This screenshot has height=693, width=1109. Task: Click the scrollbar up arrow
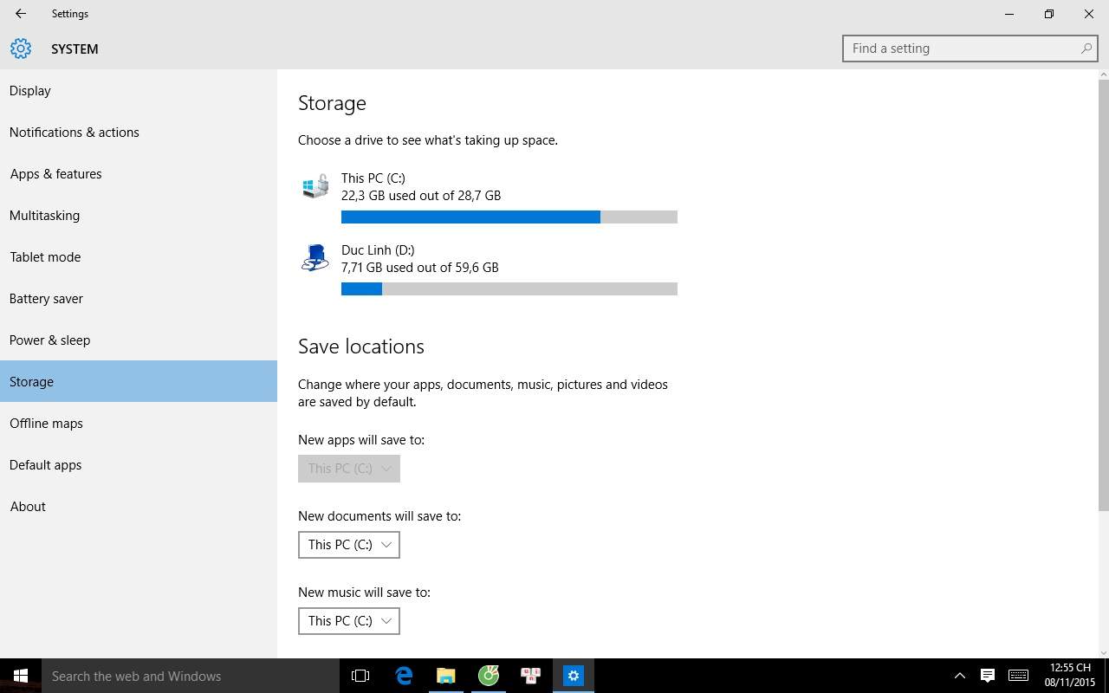[1103, 74]
